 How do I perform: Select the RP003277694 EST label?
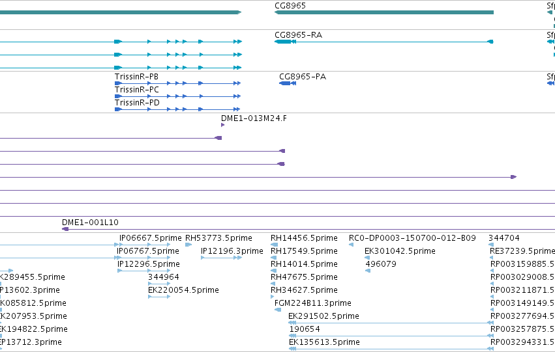[x=523, y=316]
